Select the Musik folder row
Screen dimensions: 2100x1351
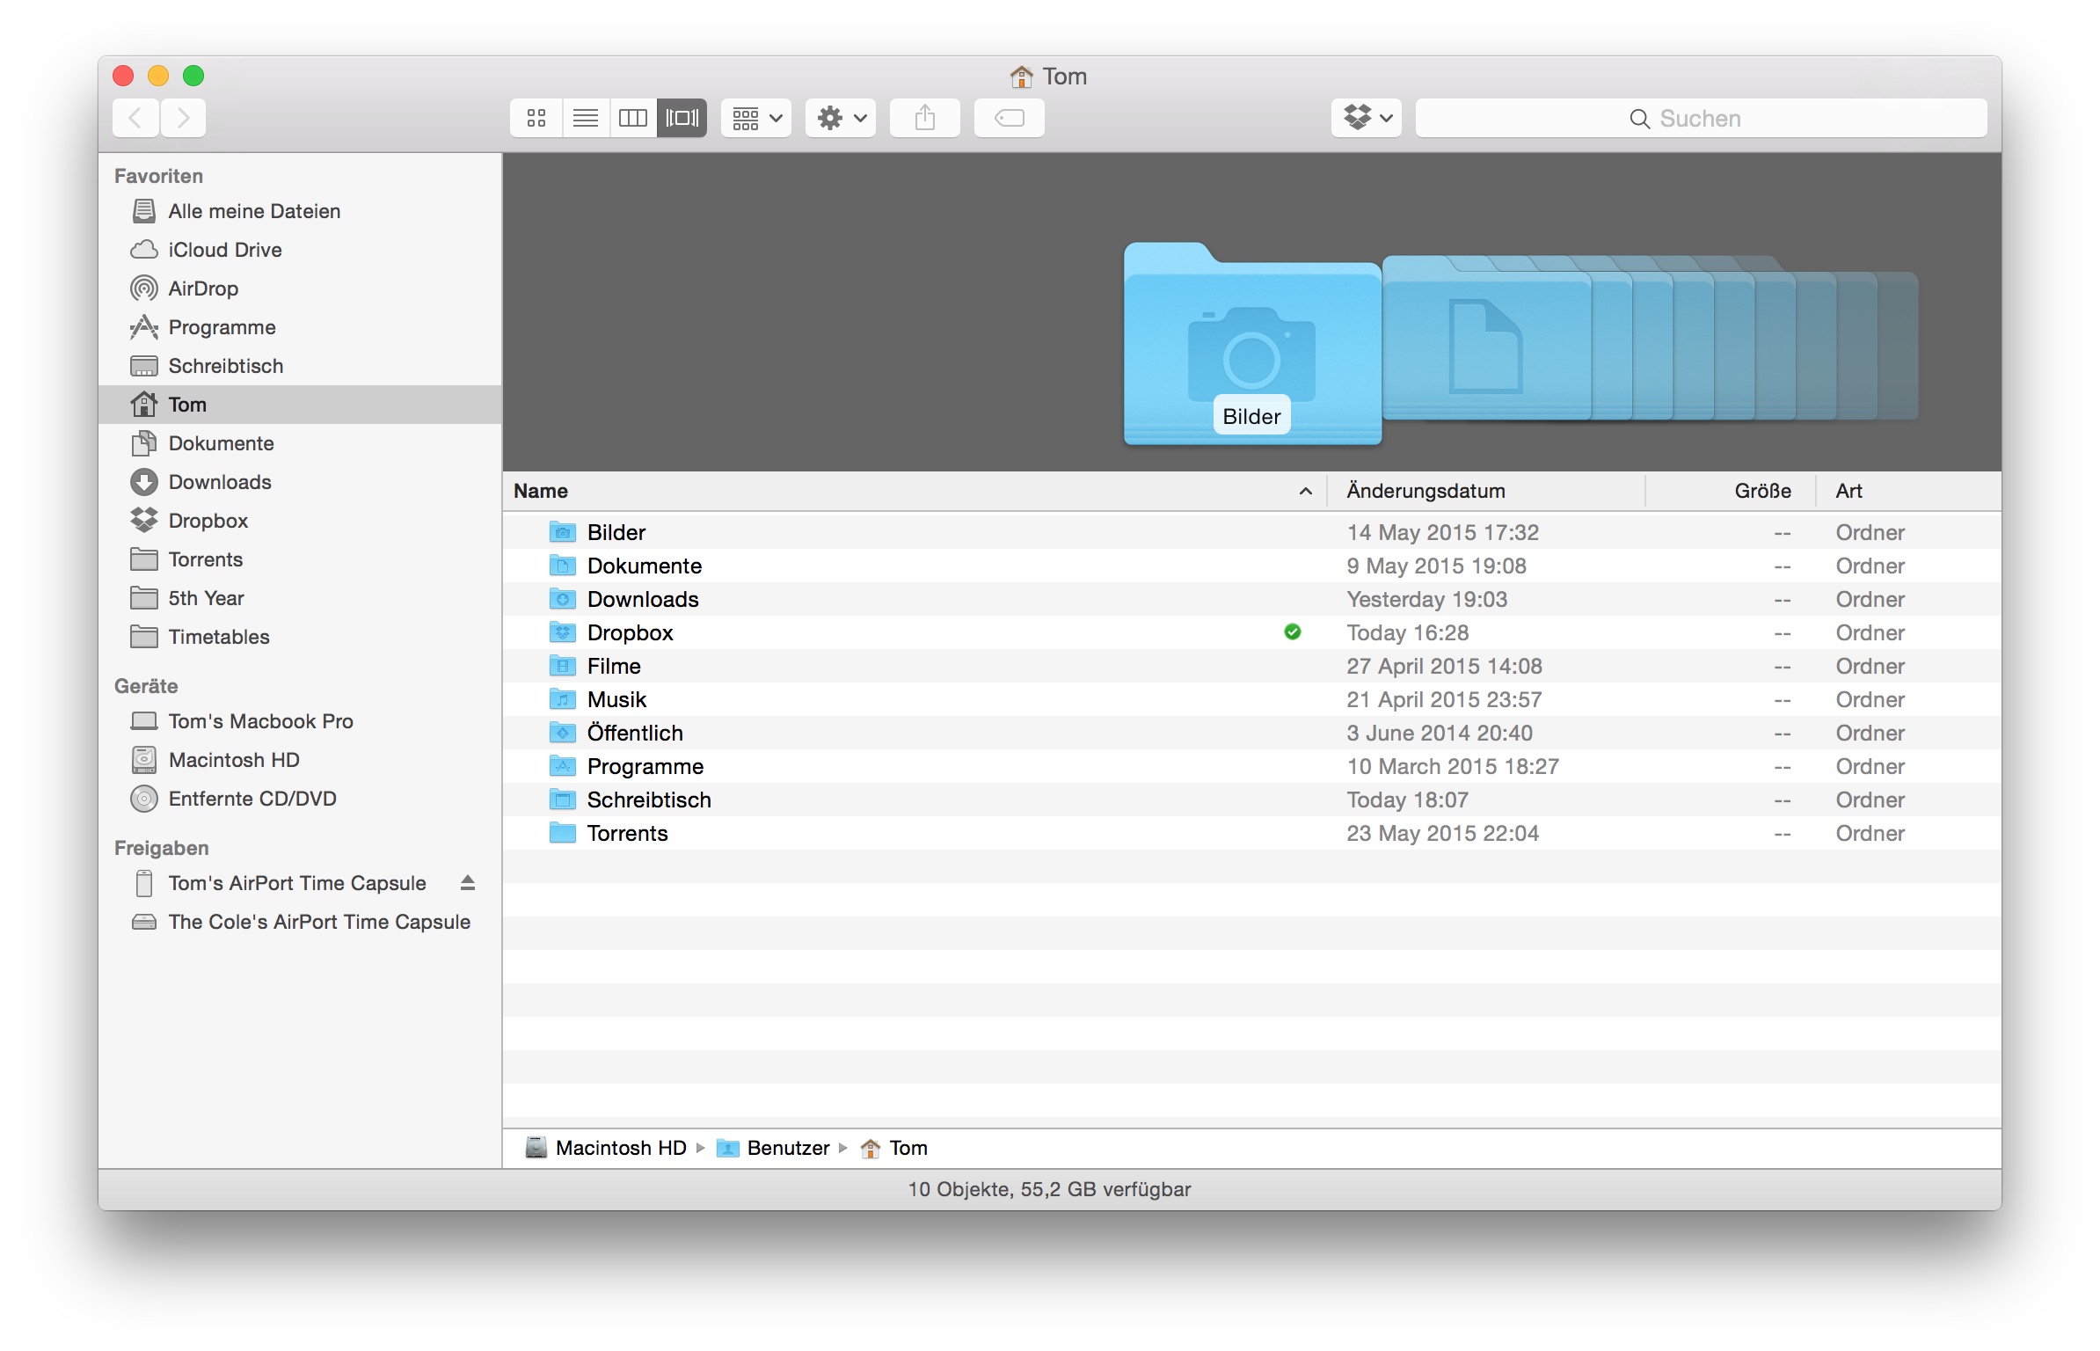617,700
